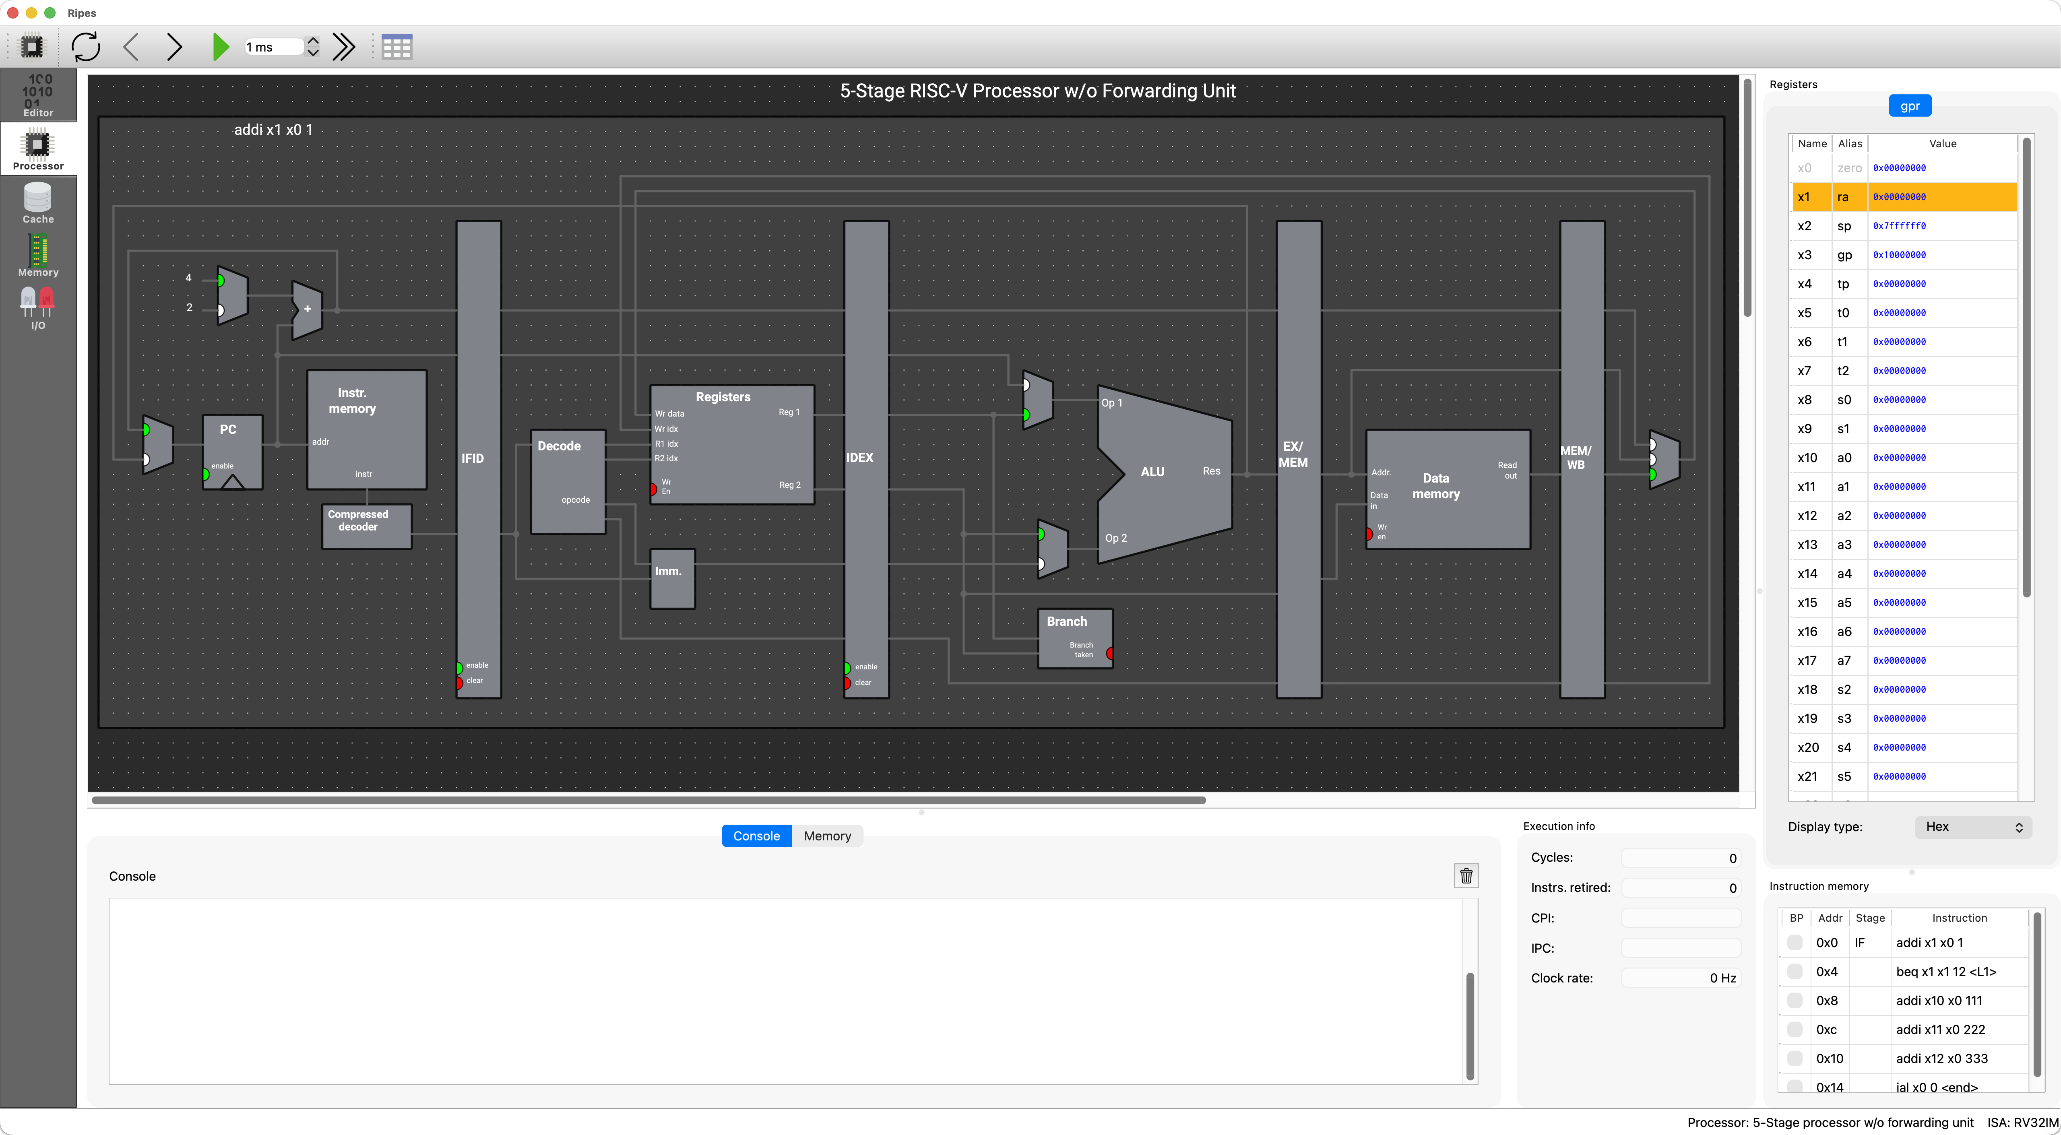Open the Memory sidebar tab
The image size is (2061, 1135).
point(37,255)
